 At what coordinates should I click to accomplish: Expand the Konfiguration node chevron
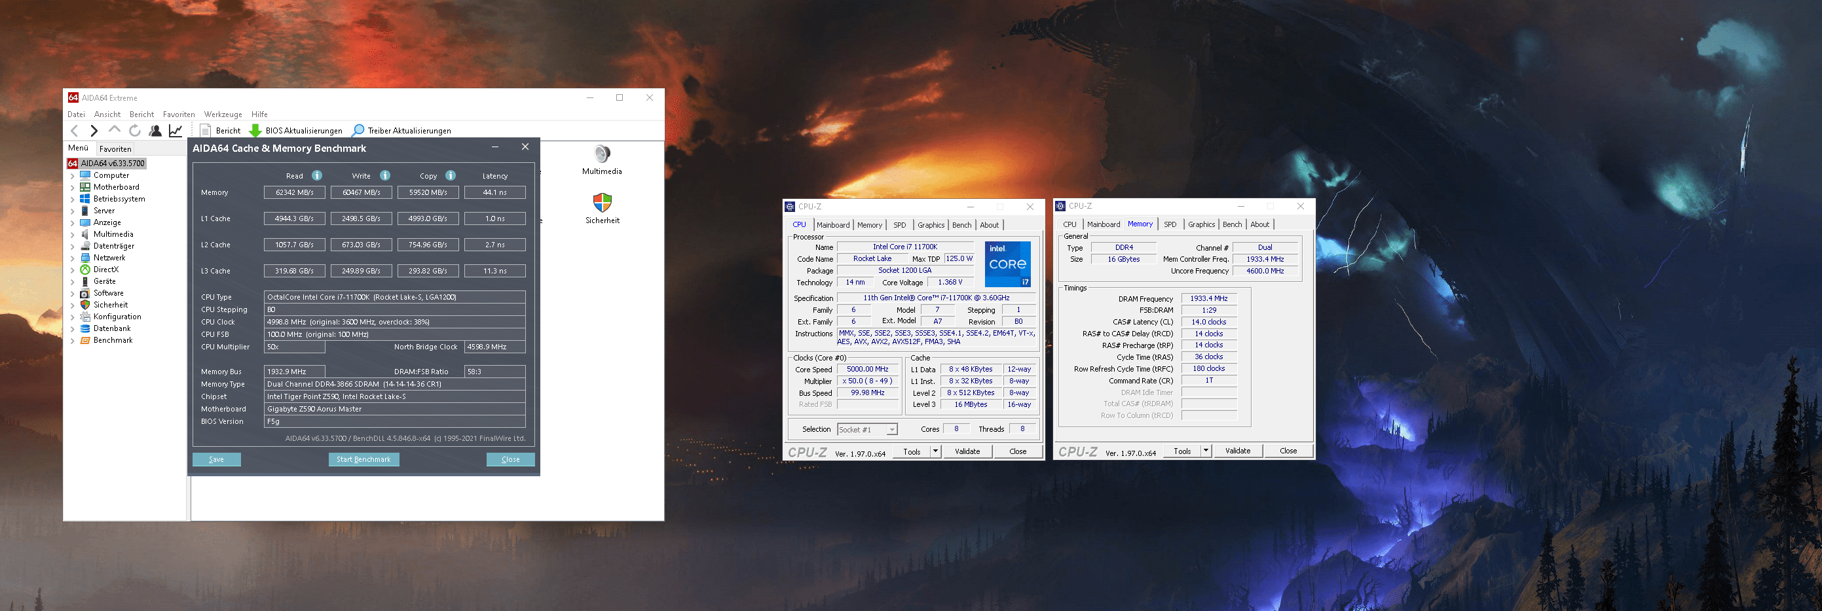click(x=72, y=317)
